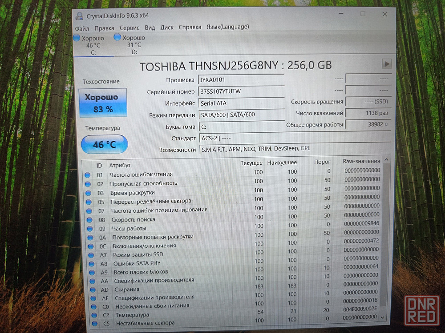Select the row Частота ошибок чтения
Viewport: 445px width, 333px height.
232,173
